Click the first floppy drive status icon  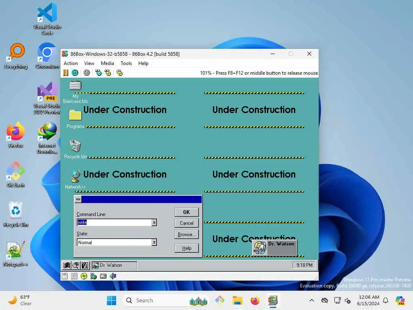point(65,276)
